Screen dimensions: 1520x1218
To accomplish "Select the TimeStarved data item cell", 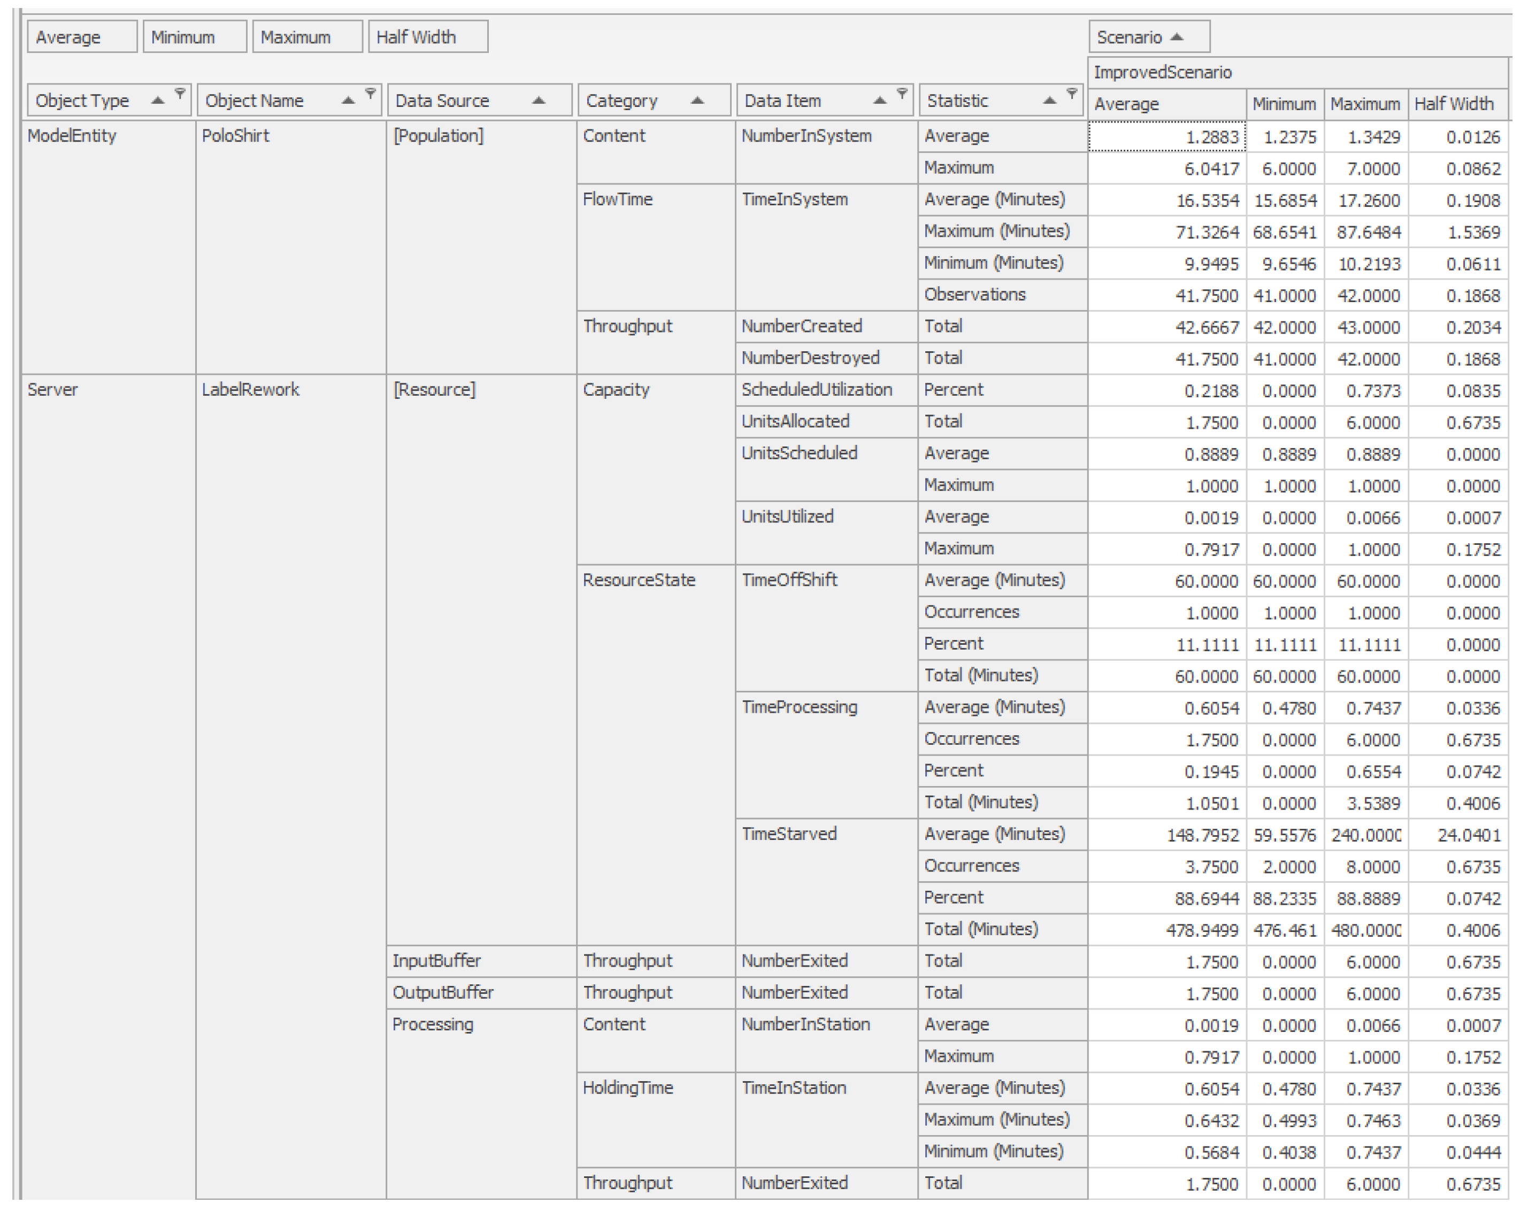I will (x=788, y=834).
